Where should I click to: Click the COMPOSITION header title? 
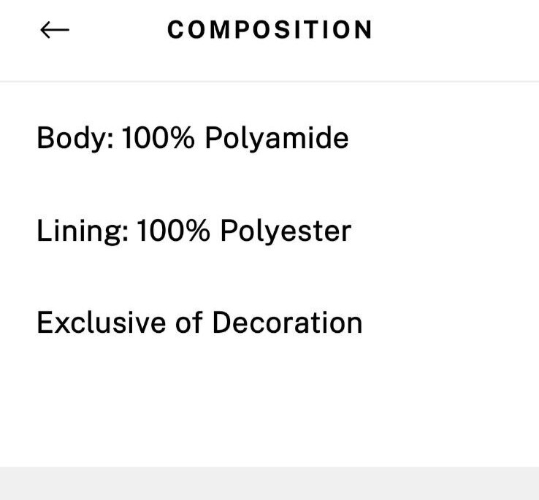pyautogui.click(x=269, y=30)
